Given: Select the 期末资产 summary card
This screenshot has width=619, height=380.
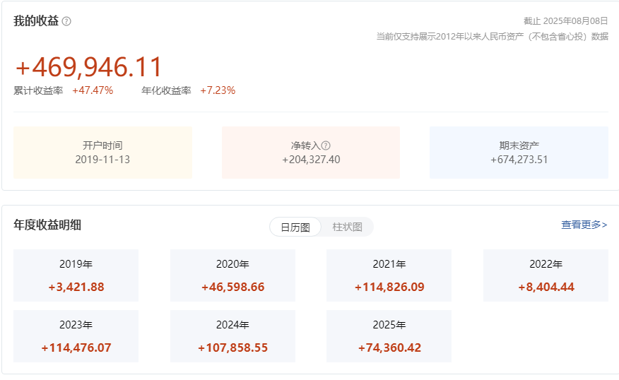Looking at the screenshot, I should (519, 153).
